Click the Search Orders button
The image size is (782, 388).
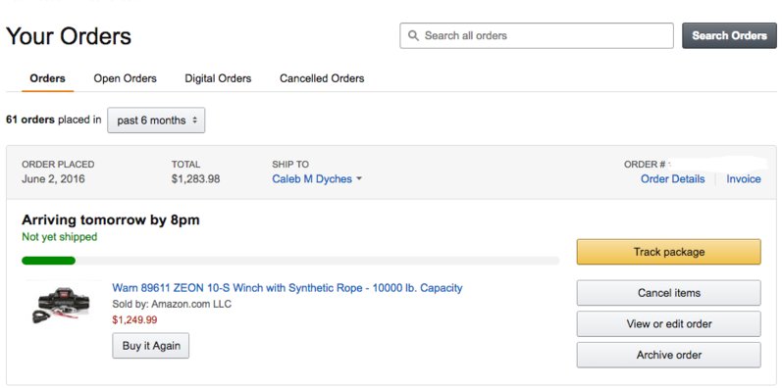[729, 36]
